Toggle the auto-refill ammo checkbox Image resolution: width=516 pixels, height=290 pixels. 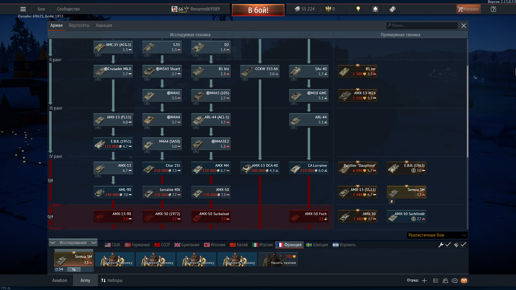[463, 245]
